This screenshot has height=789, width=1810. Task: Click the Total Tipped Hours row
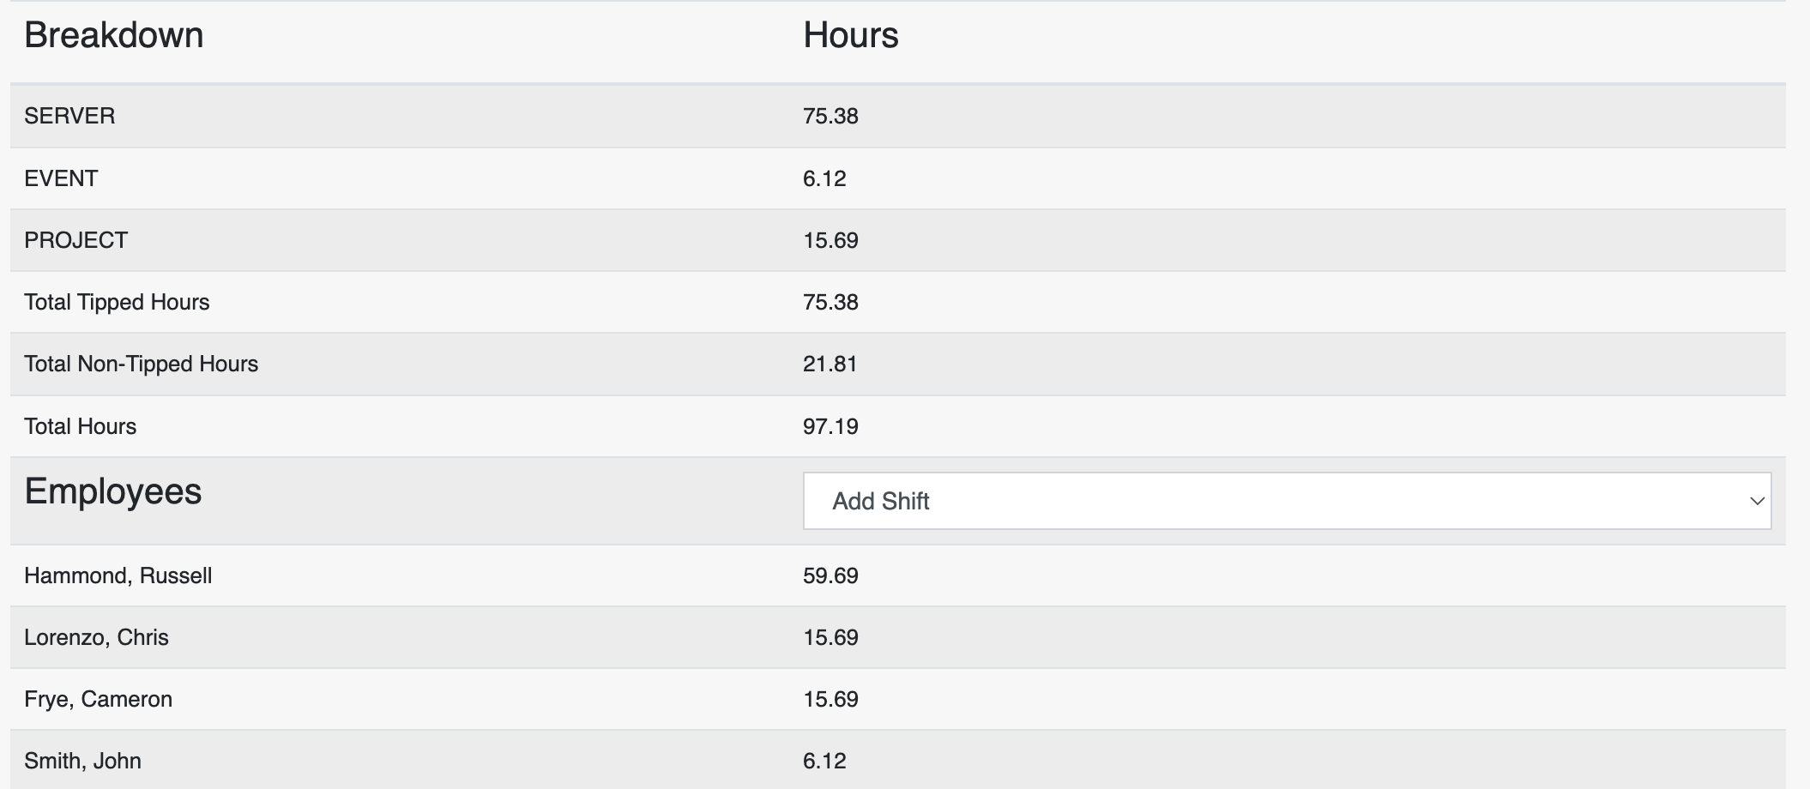tap(898, 302)
